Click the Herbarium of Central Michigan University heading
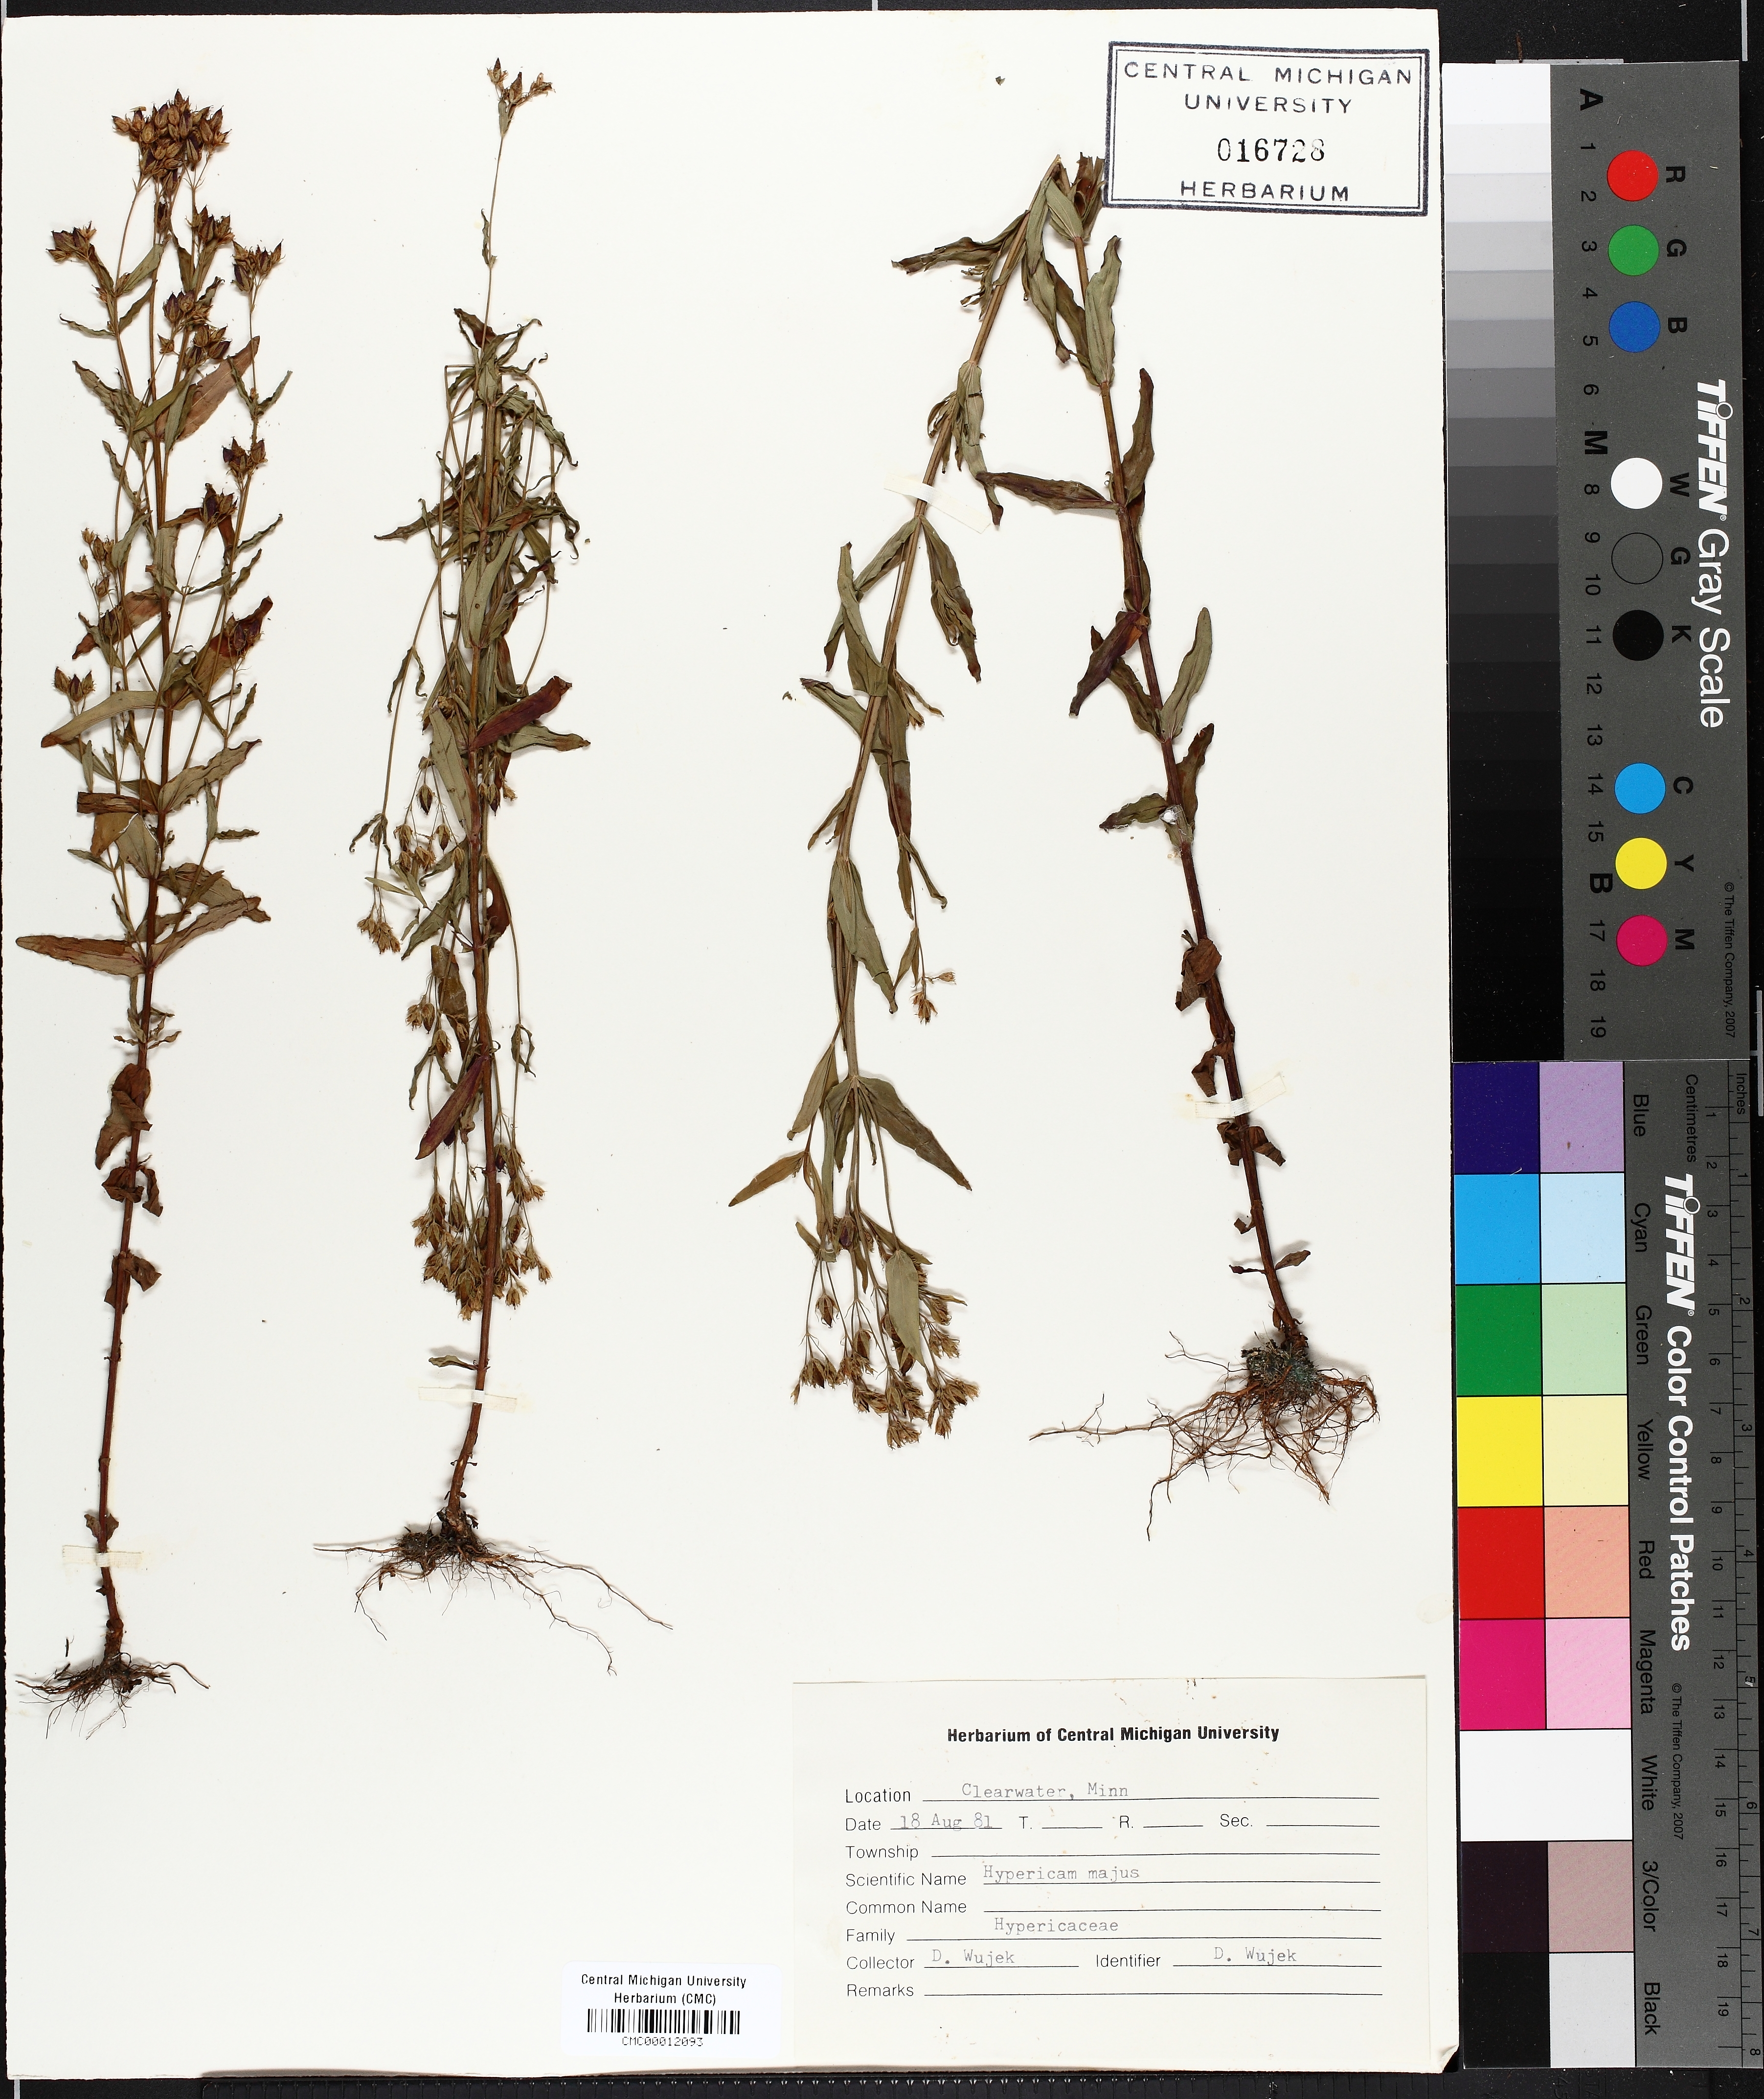This screenshot has width=1764, height=2099. click(x=1112, y=1733)
